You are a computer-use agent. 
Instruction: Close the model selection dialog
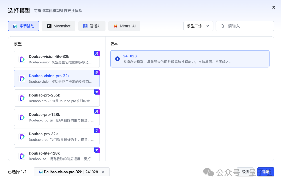click(x=273, y=7)
